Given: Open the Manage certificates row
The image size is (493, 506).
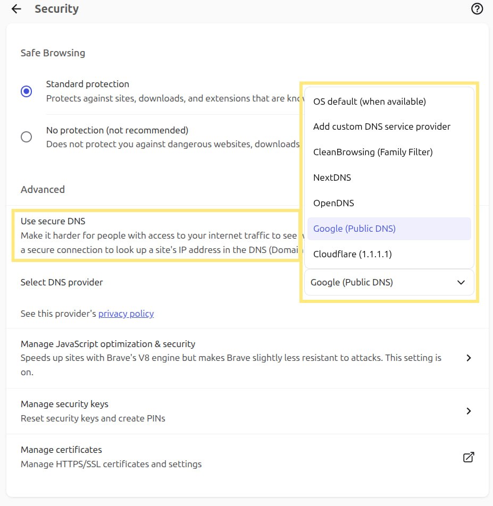Looking at the screenshot, I should [247, 457].
